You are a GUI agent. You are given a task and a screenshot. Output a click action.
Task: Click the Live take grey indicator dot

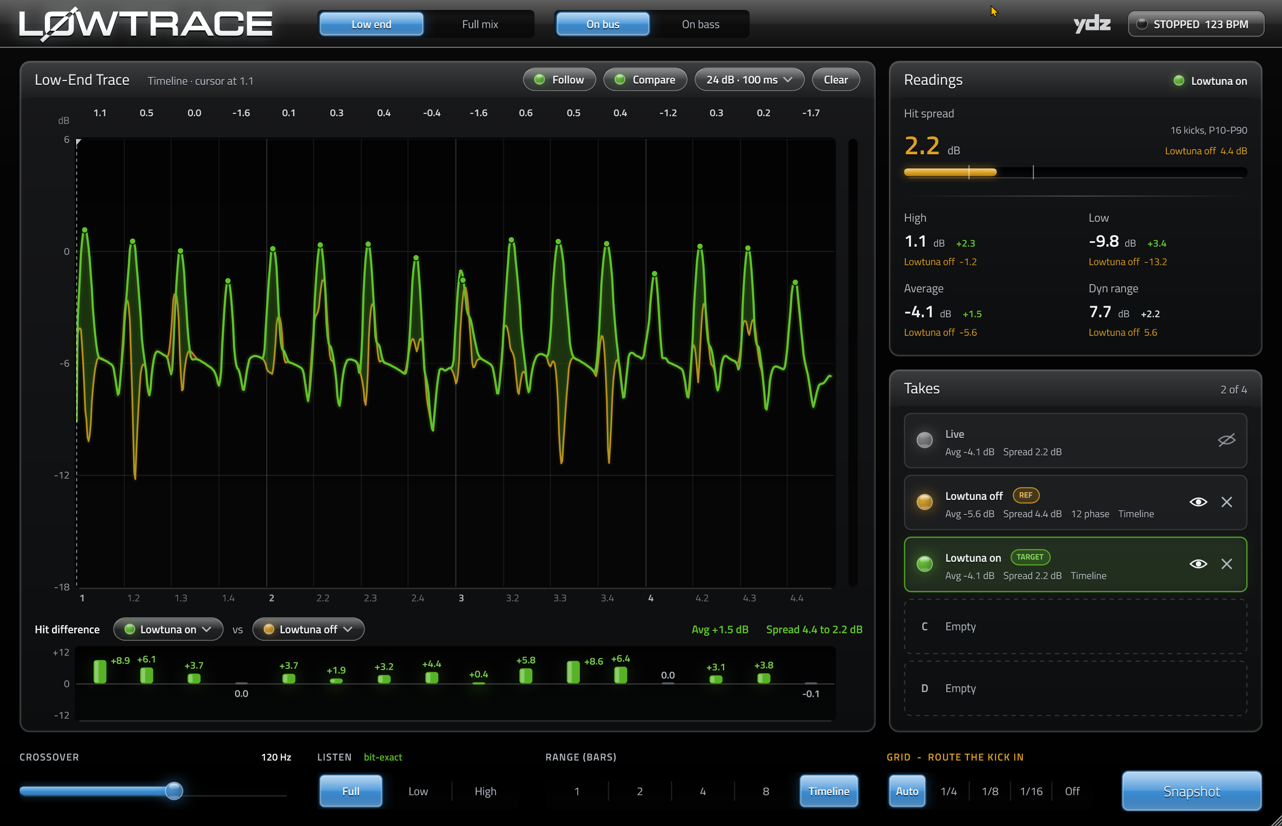(924, 440)
